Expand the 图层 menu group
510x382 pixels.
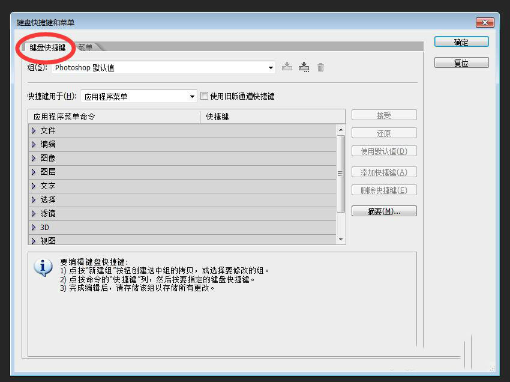pyautogui.click(x=34, y=172)
